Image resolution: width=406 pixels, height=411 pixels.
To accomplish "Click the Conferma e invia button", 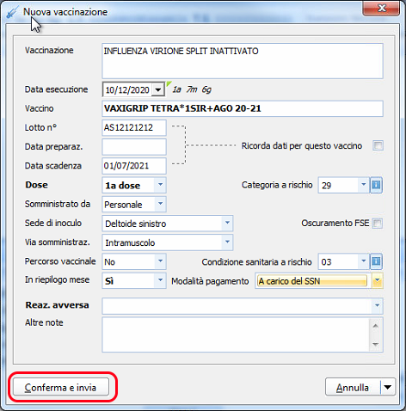I will [x=61, y=387].
